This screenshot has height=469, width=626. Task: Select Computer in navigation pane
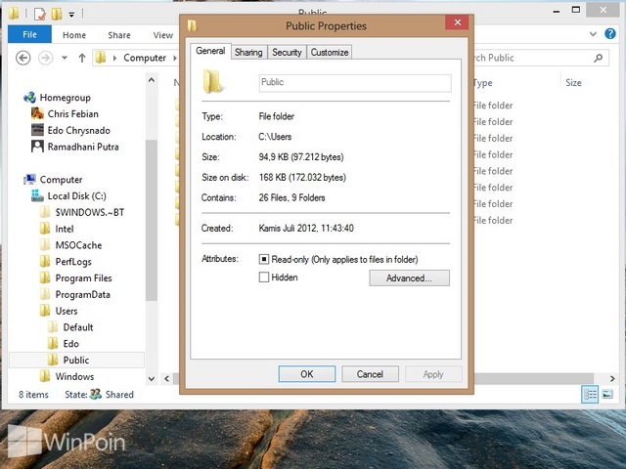tap(61, 180)
